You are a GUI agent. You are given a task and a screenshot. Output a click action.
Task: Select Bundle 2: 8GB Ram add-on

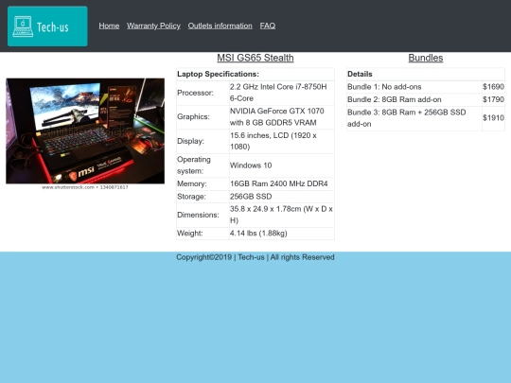pyautogui.click(x=395, y=99)
